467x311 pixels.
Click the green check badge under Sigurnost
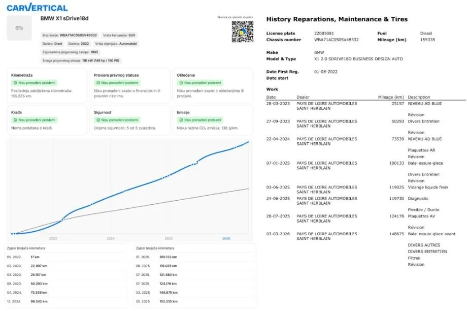[117, 120]
